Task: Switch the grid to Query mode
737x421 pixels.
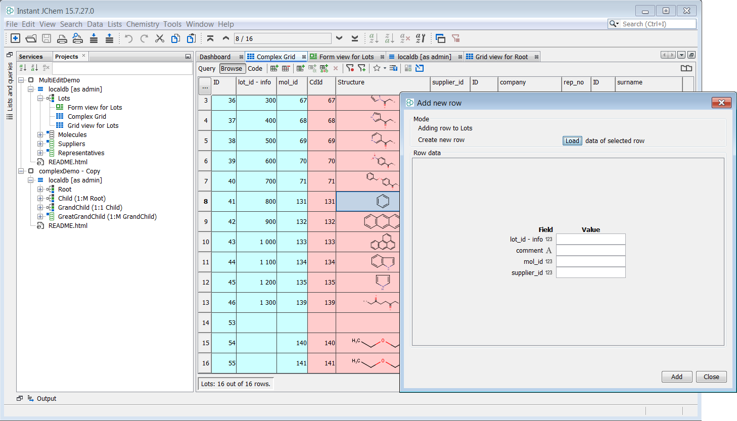Action: click(207, 69)
